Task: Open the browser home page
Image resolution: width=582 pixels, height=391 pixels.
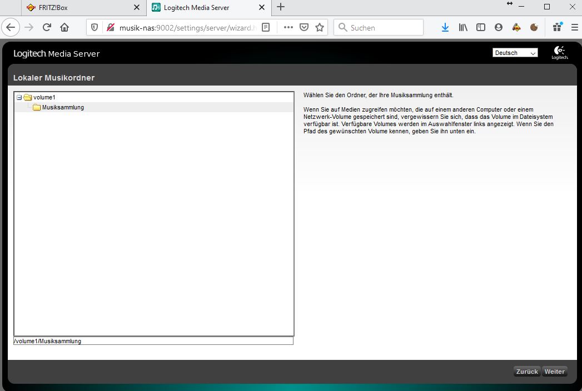Action: pyautogui.click(x=64, y=27)
